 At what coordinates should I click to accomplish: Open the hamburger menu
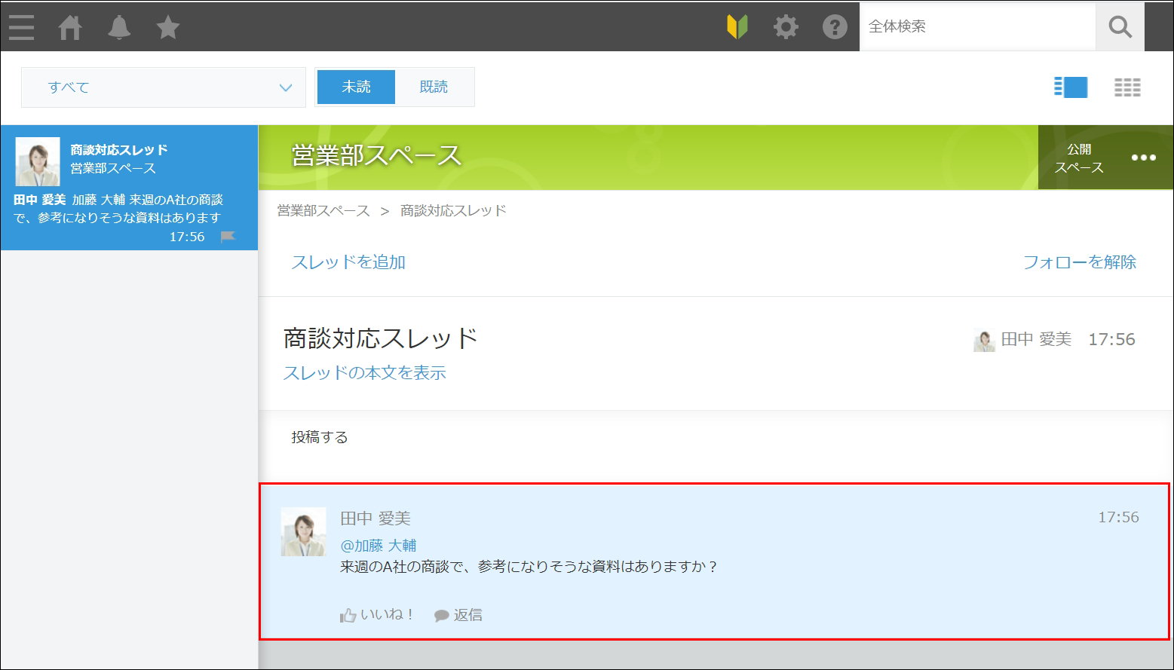click(x=20, y=26)
